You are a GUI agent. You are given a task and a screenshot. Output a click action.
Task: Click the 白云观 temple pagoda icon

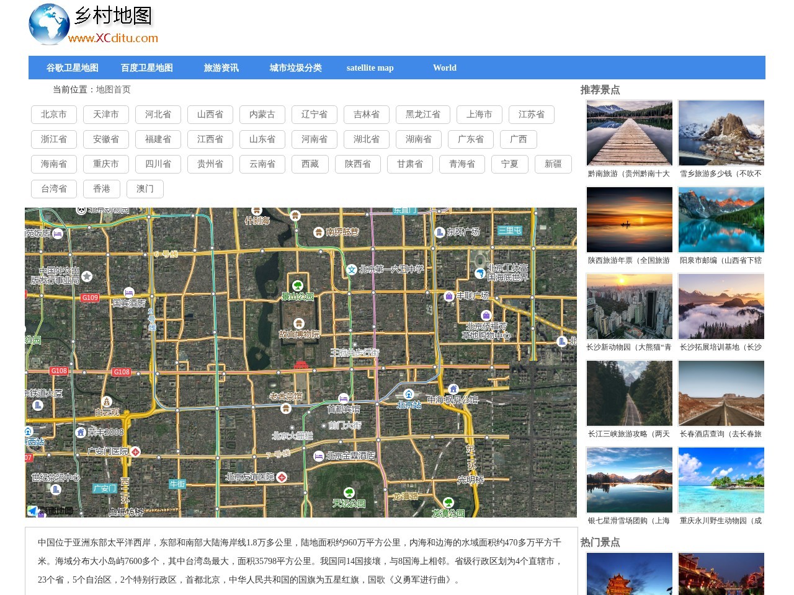107,402
